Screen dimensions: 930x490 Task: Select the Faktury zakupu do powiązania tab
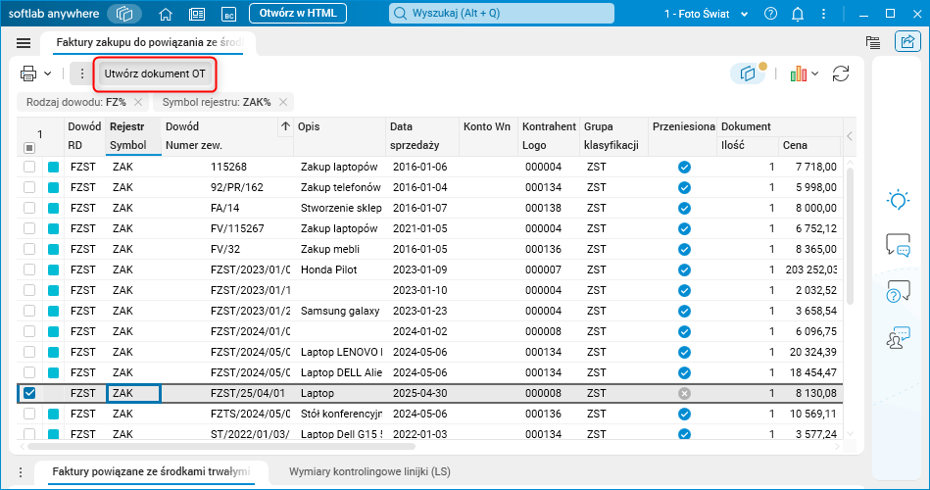(148, 43)
